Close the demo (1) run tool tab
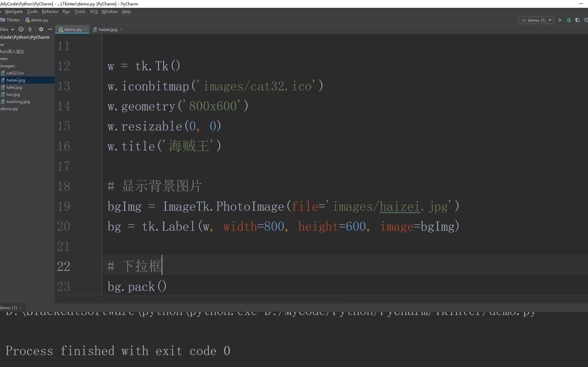This screenshot has width=588, height=367. pos(21,308)
